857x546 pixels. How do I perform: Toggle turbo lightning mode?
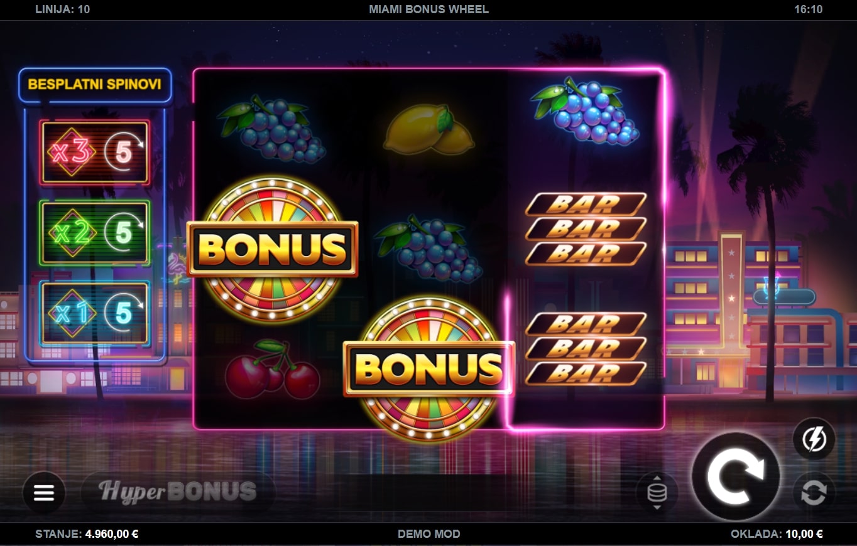pyautogui.click(x=814, y=439)
